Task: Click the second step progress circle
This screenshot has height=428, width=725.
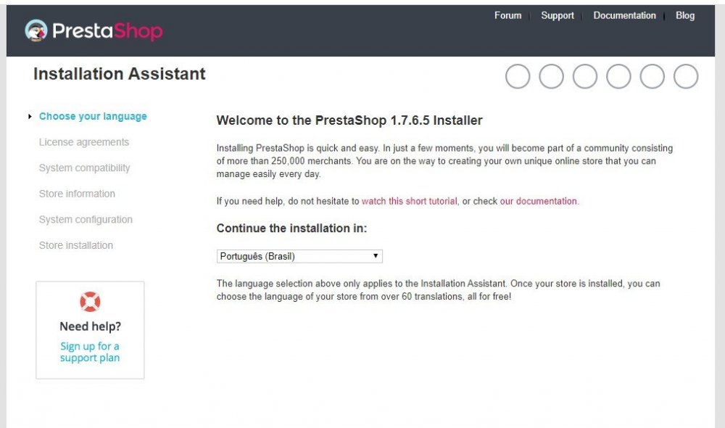Action: (551, 76)
